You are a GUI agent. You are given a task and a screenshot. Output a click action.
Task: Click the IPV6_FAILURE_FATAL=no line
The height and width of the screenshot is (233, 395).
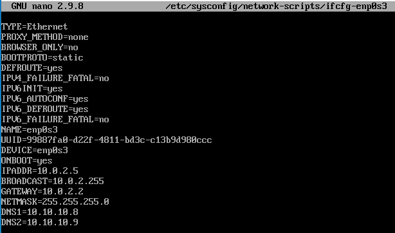[x=55, y=119]
